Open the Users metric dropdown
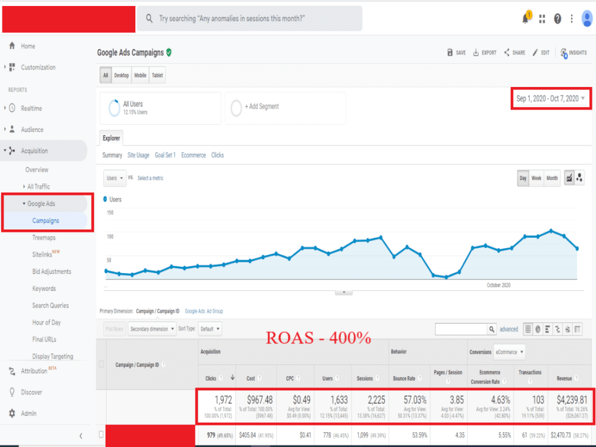596x447 pixels. coord(115,178)
